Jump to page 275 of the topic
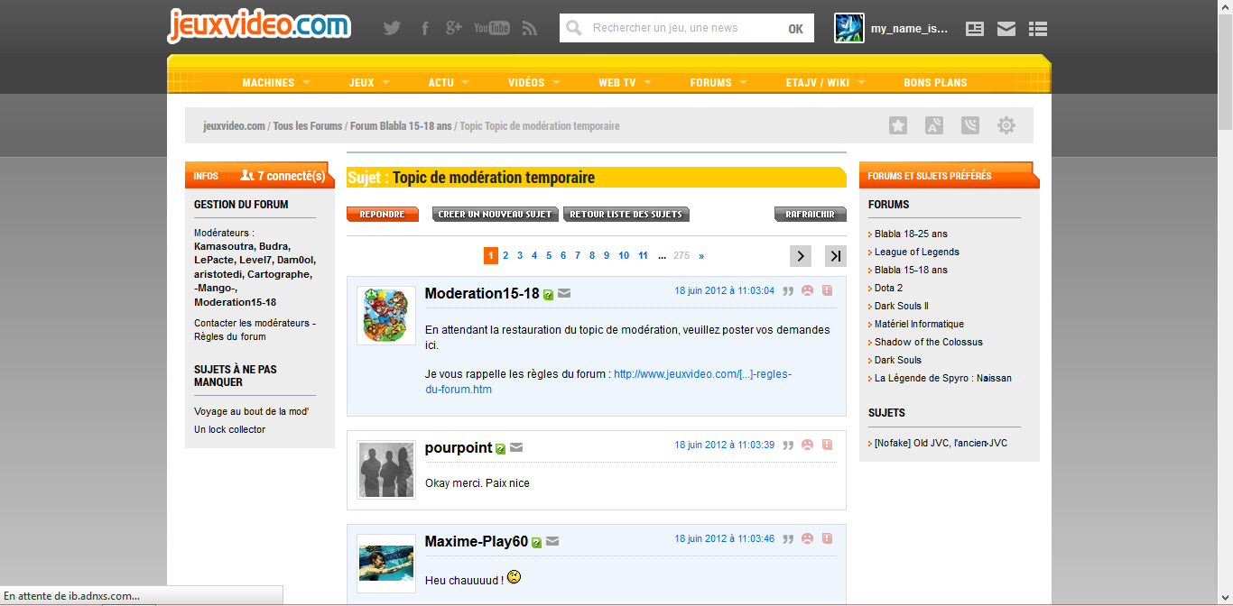The image size is (1233, 606). (681, 256)
